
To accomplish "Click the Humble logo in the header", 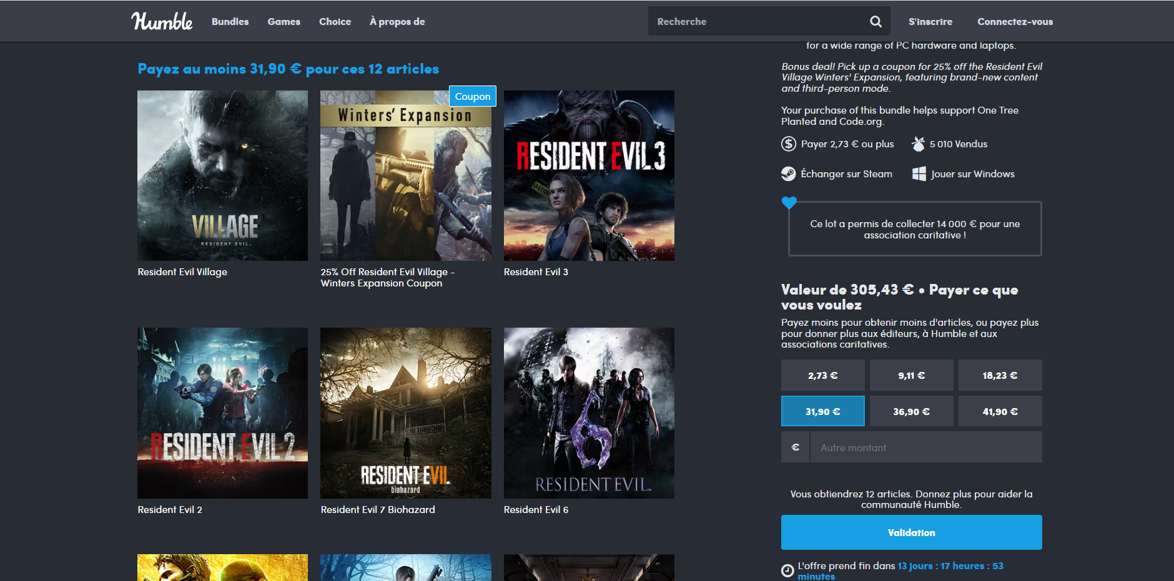I will pyautogui.click(x=161, y=21).
